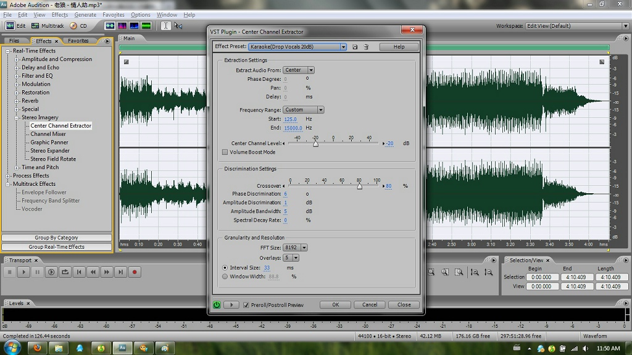Open the Favorites menu
This screenshot has height=355, width=632.
coord(114,15)
